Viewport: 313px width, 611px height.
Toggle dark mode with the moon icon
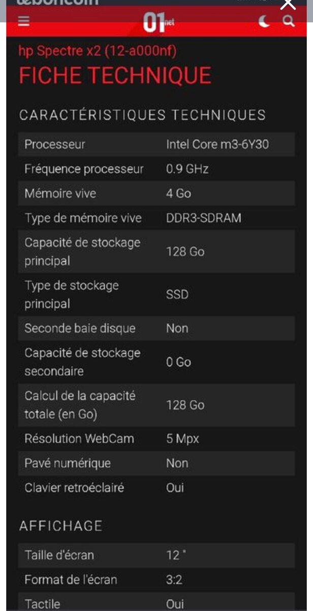tap(265, 21)
